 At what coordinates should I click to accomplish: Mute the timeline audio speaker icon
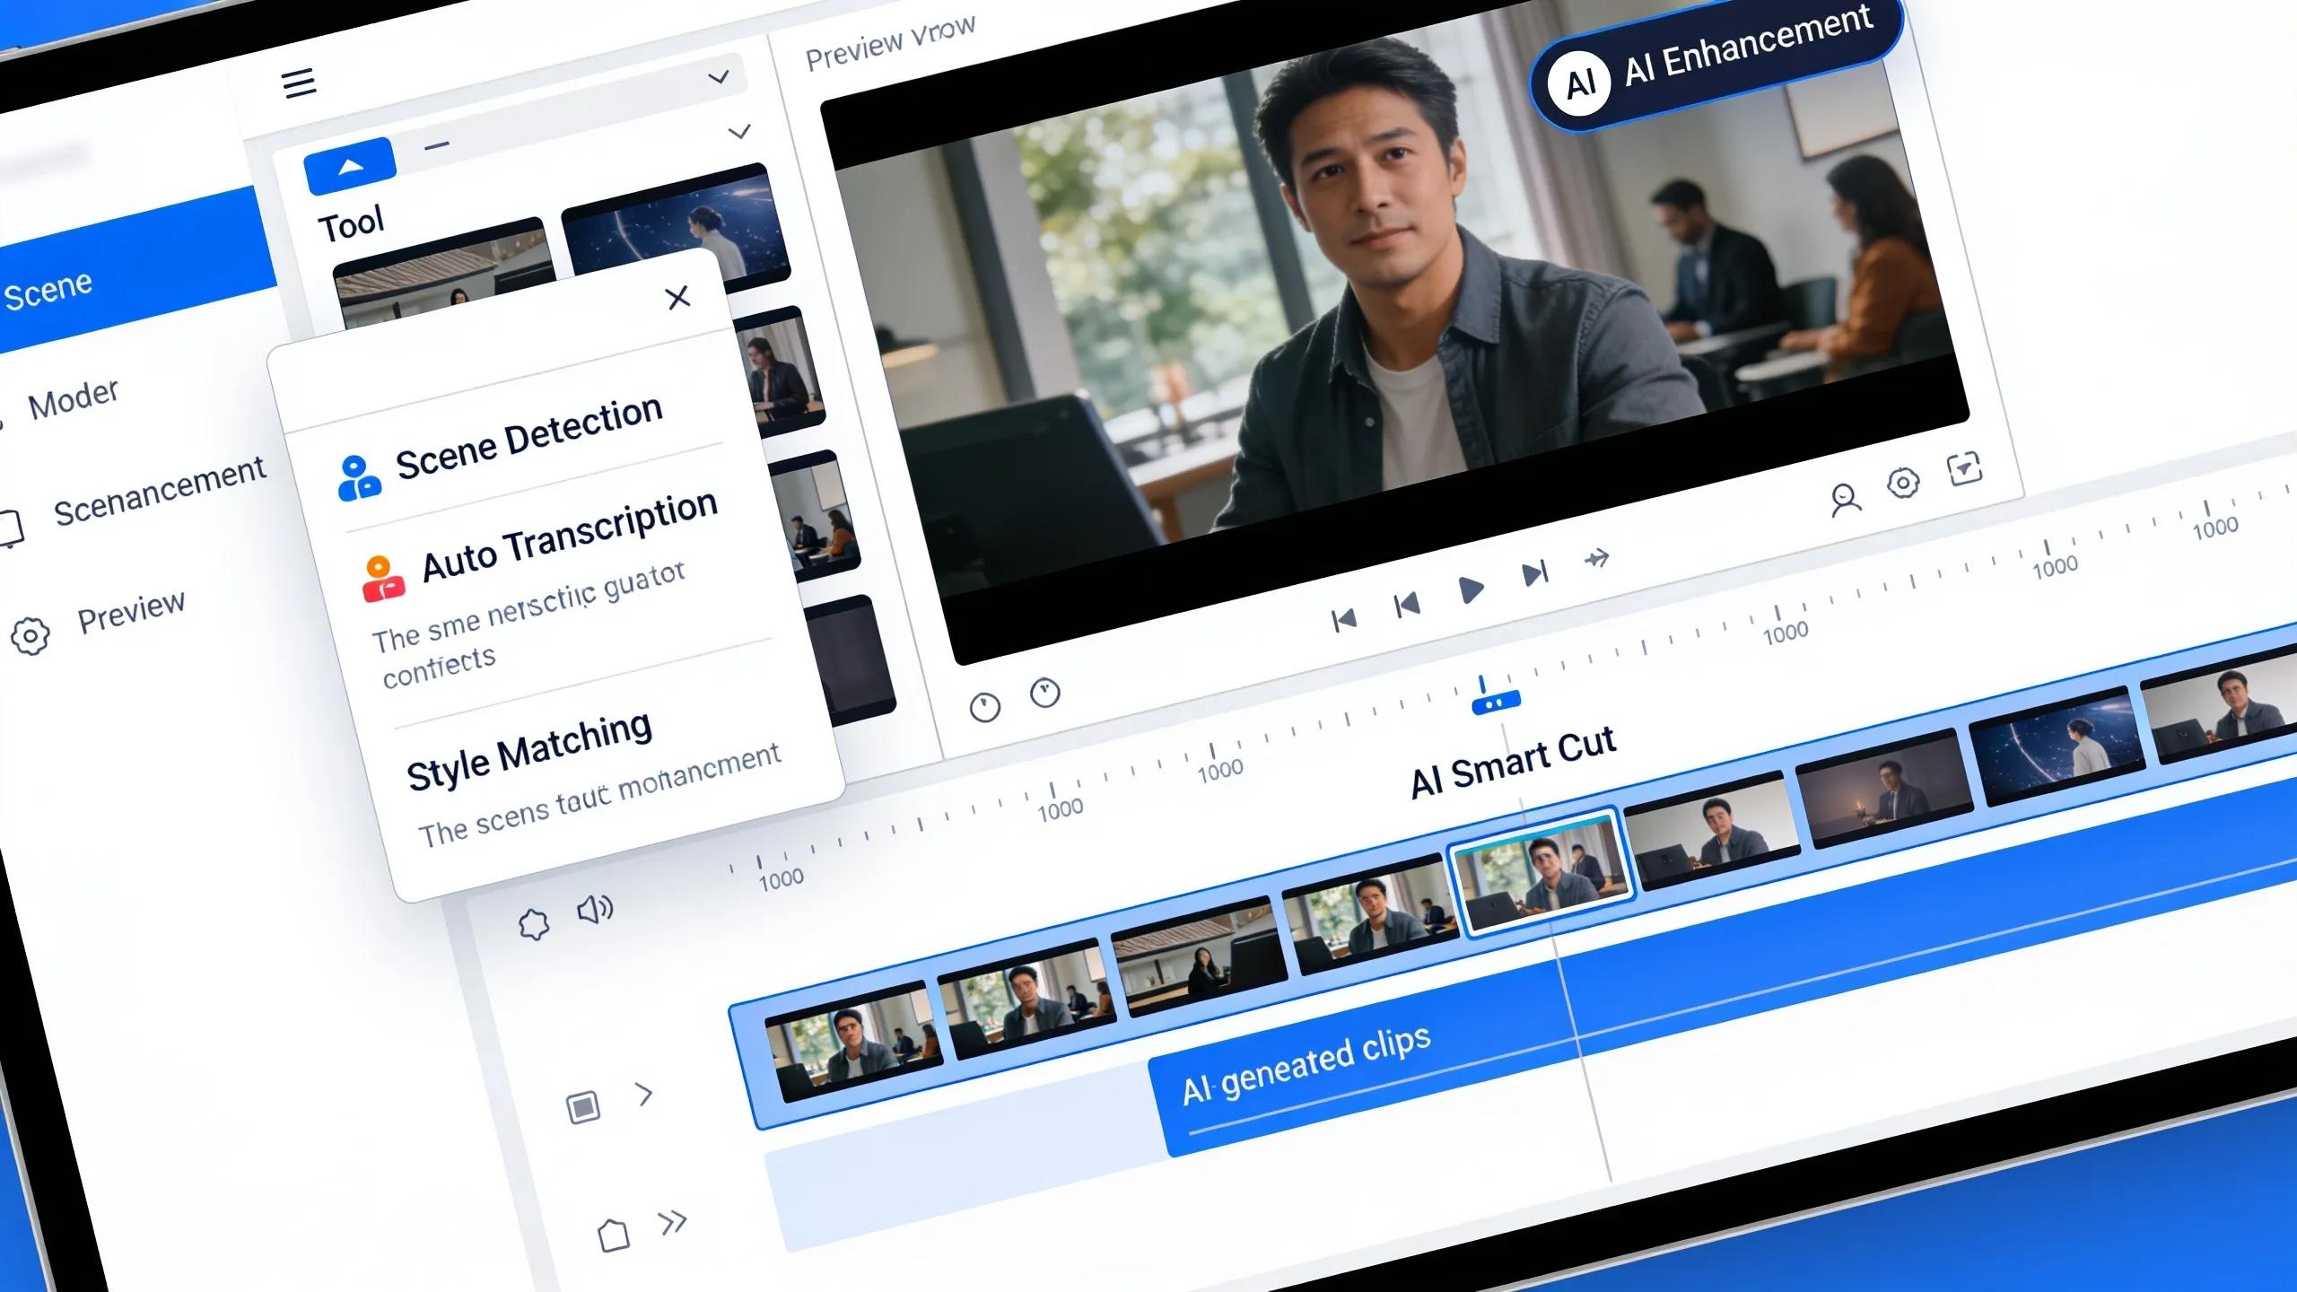(594, 910)
